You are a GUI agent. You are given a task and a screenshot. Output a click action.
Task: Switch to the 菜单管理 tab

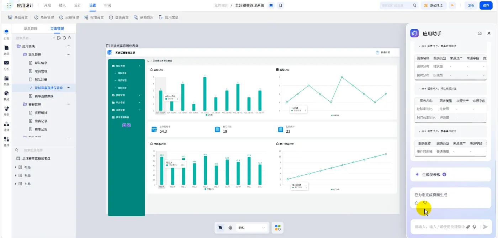[31, 28]
